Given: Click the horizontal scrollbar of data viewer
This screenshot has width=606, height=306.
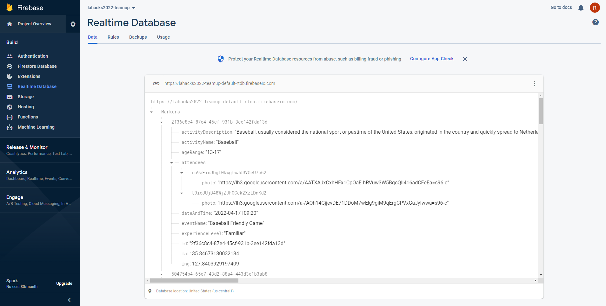Looking at the screenshot, I should coord(194,281).
